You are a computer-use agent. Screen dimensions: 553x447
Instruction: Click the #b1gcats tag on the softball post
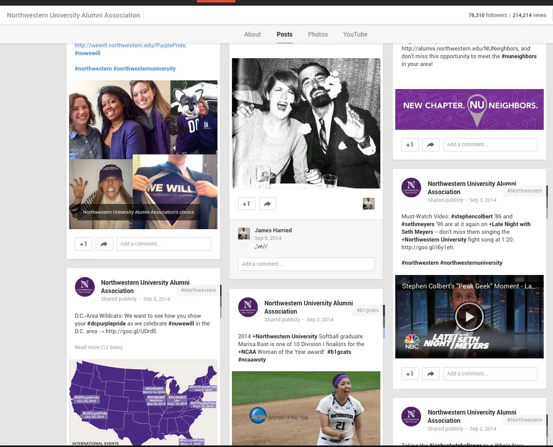[367, 310]
